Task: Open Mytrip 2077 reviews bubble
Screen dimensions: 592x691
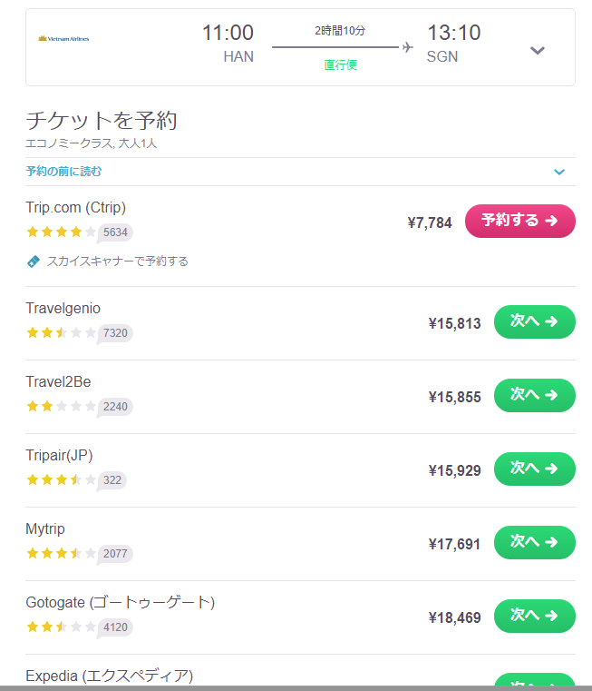Action: (x=115, y=554)
